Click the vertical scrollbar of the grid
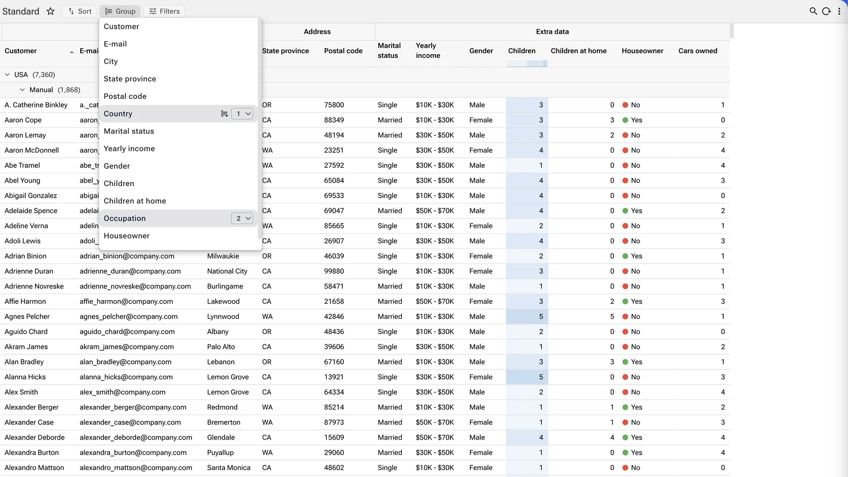 tap(731, 30)
